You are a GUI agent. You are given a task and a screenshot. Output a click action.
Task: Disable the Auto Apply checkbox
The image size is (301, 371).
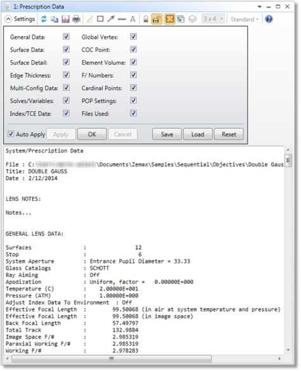11,134
